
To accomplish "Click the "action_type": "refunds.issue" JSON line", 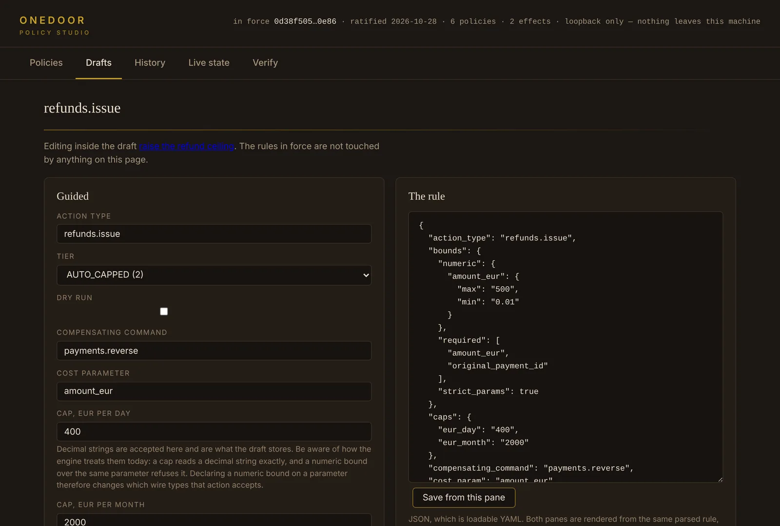I will pos(502,238).
